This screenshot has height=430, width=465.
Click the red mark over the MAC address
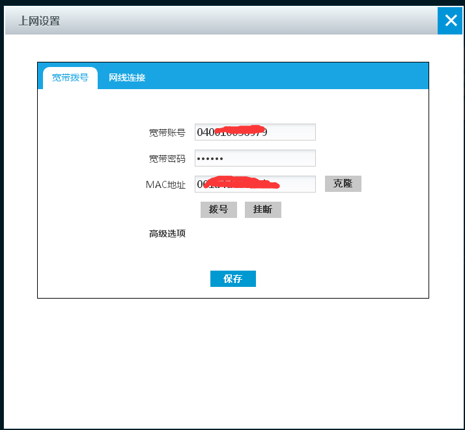241,182
